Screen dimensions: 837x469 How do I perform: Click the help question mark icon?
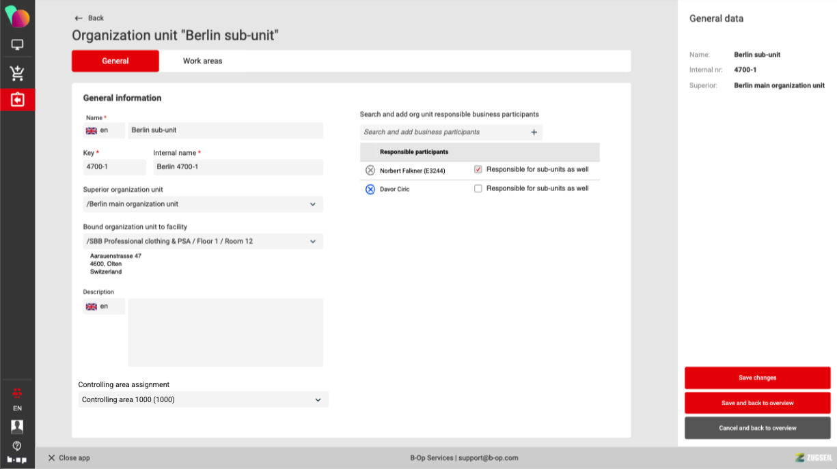click(x=17, y=446)
